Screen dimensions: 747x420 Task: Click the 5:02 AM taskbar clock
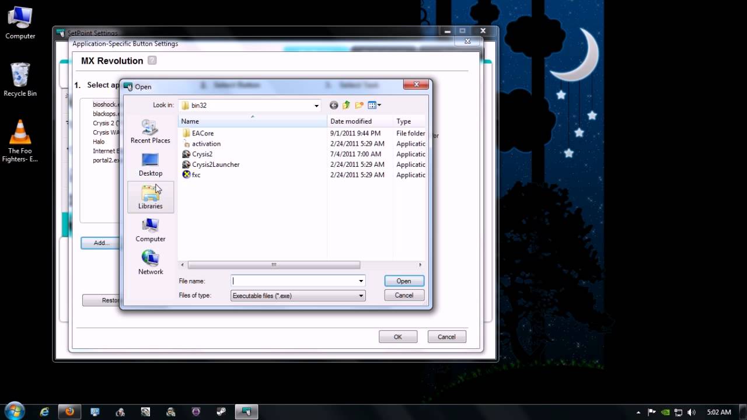point(718,412)
